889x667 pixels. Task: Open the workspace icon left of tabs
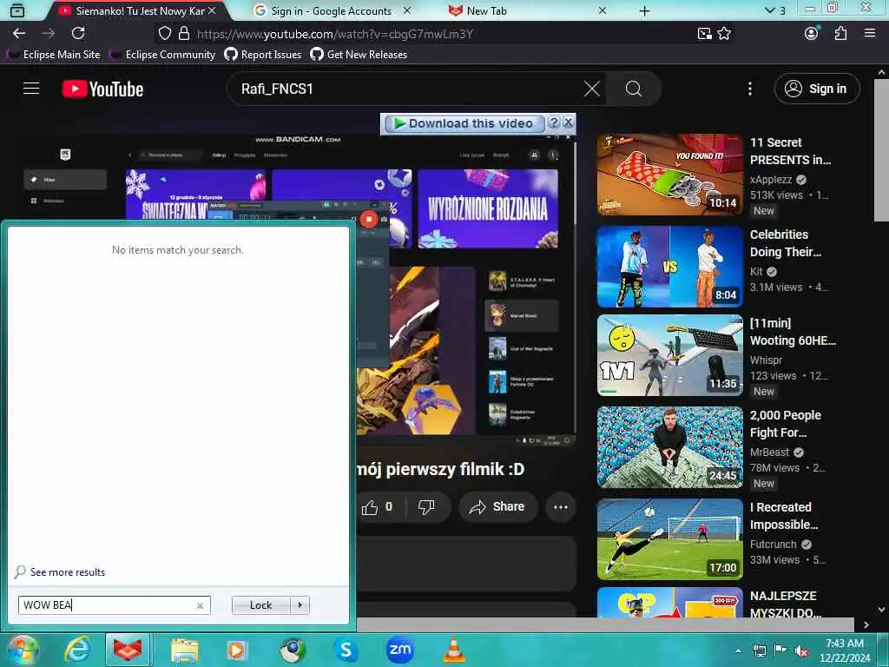click(17, 10)
